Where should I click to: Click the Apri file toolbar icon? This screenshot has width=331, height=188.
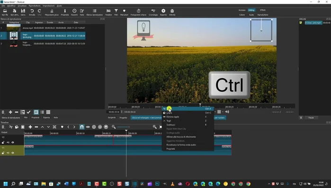pyautogui.click(x=5, y=12)
